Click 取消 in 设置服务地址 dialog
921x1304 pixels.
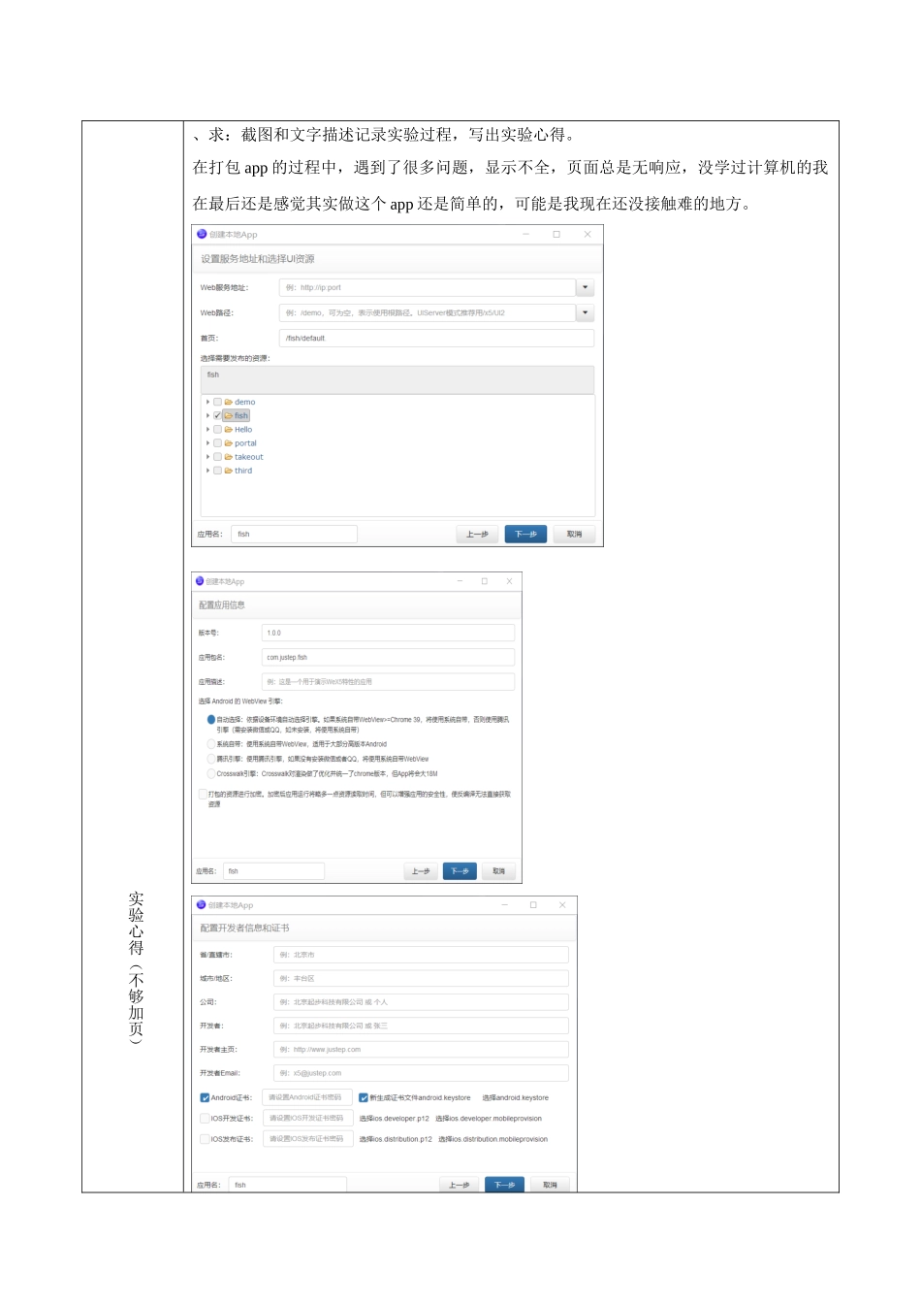(x=574, y=534)
